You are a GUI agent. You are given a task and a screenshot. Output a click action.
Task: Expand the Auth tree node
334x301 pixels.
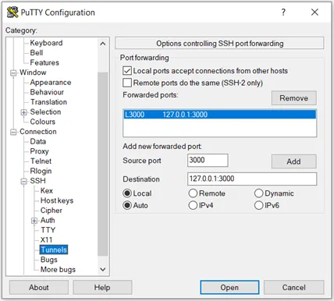click(34, 221)
